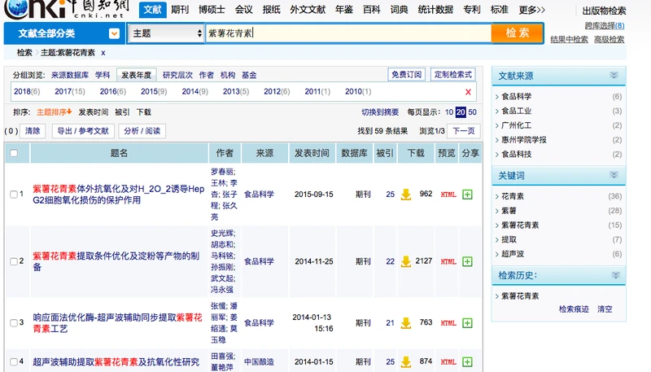Screen dimensions: 651x372
Task: Filter results by year 2015(9)
Action: click(154, 92)
